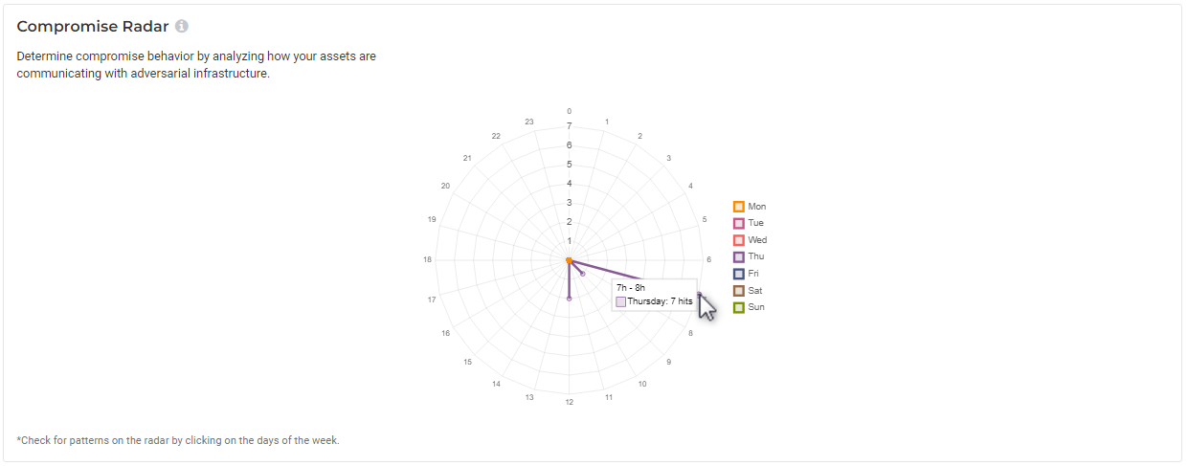The width and height of the screenshot is (1188, 466).
Task: Toggle the Wed legend color box
Action: tap(739, 240)
